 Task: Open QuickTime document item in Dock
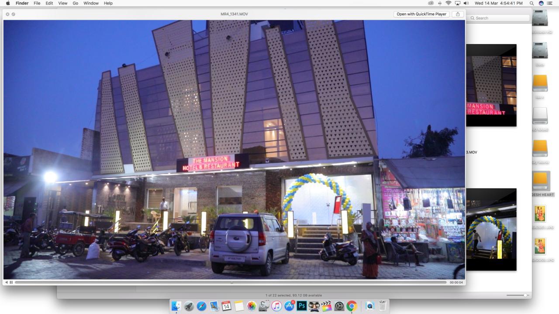[x=369, y=306]
